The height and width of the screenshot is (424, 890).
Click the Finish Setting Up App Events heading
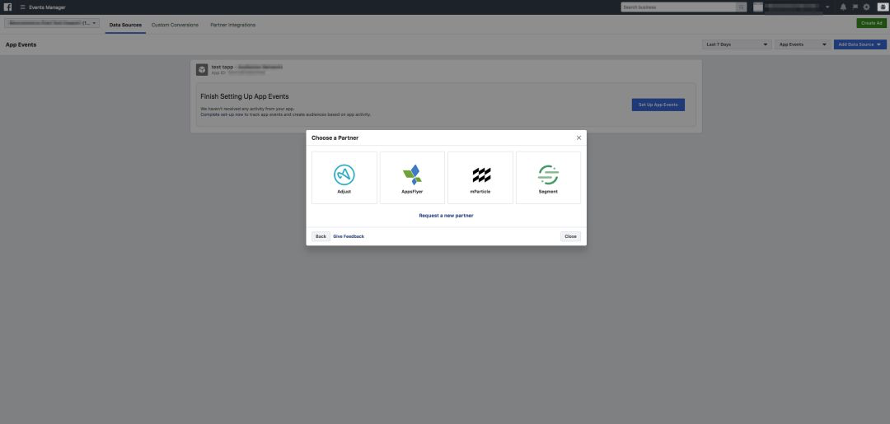245,96
